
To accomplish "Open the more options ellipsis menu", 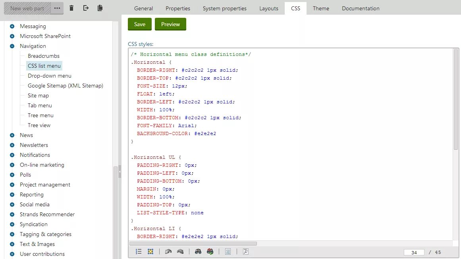I will pos(57,8).
